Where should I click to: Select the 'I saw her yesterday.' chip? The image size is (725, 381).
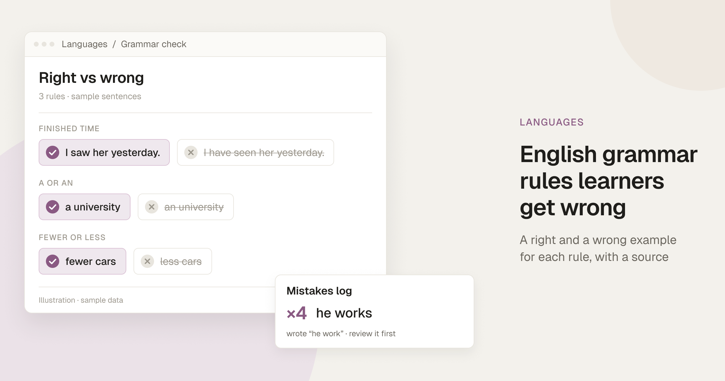coord(104,152)
